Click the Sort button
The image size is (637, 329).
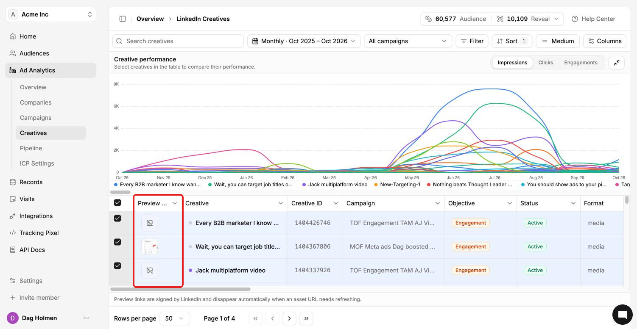coord(512,41)
